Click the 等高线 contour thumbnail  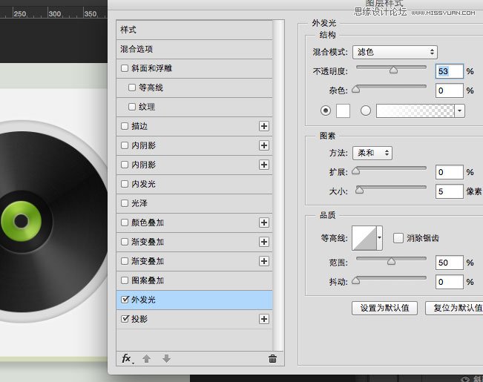coord(364,238)
